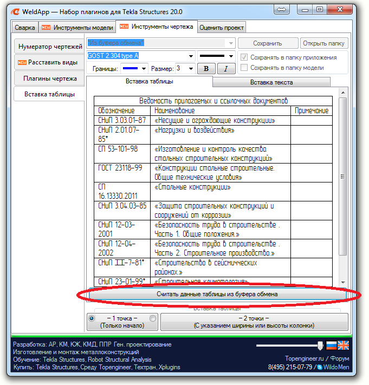Open the Размер size dropdown
This screenshot has height=385, width=369.
pyautogui.click(x=191, y=69)
